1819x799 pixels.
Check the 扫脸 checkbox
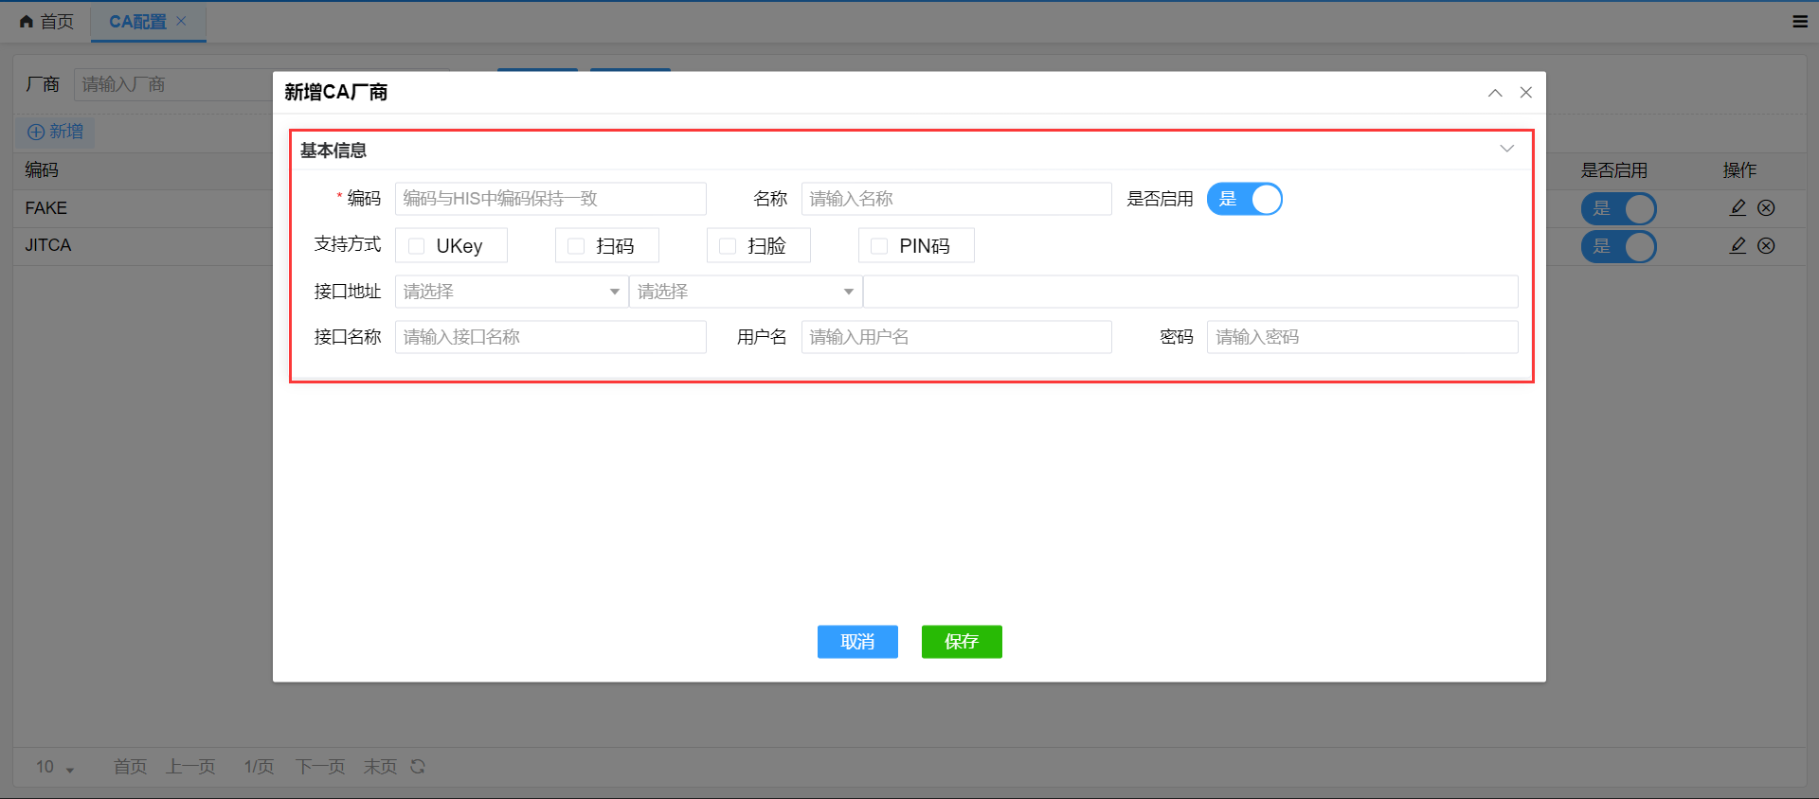[728, 246]
